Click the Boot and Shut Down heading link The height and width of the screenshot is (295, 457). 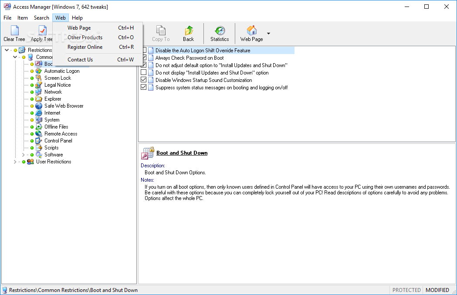(182, 153)
